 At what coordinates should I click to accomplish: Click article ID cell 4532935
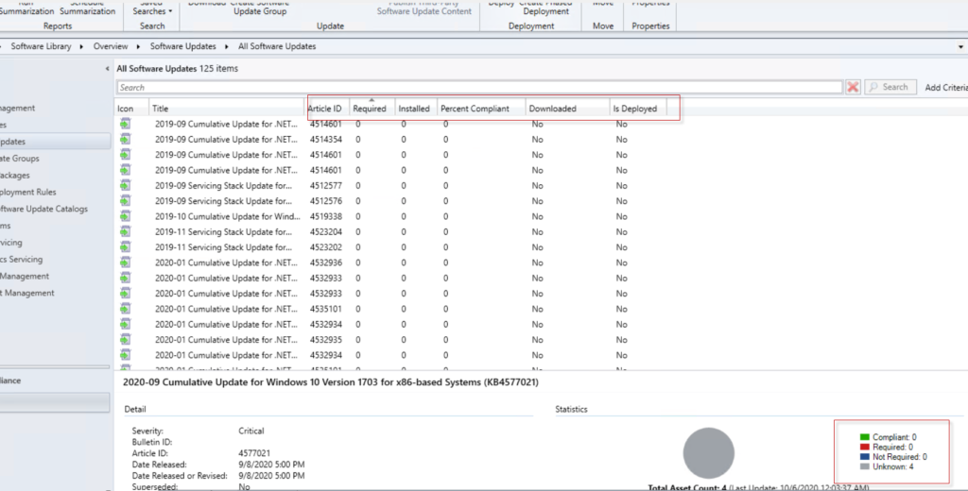click(326, 340)
